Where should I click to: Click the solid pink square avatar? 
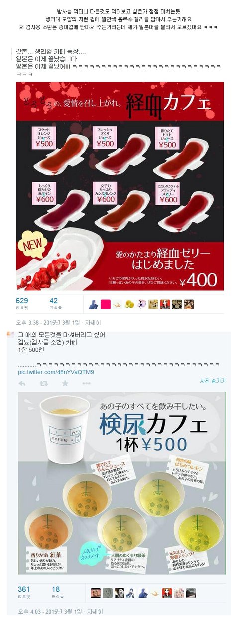point(106,304)
